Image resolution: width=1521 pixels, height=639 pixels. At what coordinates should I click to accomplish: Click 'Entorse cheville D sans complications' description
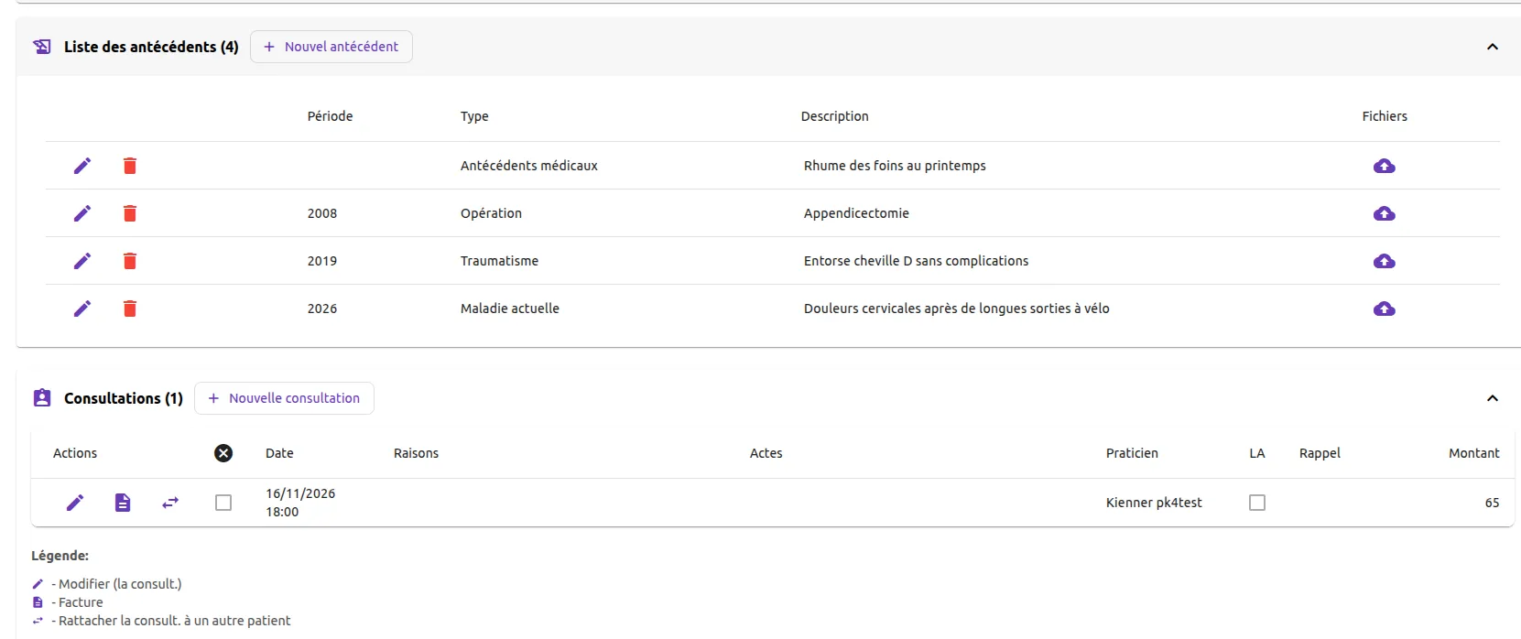pos(916,261)
